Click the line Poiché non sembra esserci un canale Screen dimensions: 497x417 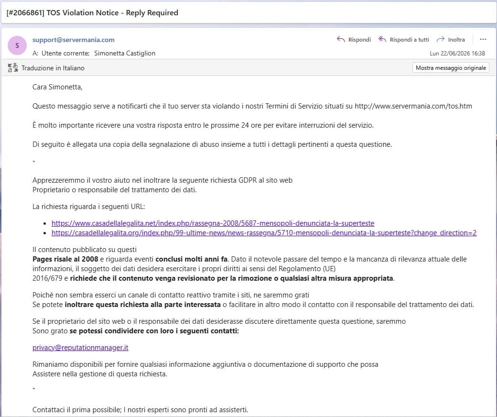coord(171,295)
